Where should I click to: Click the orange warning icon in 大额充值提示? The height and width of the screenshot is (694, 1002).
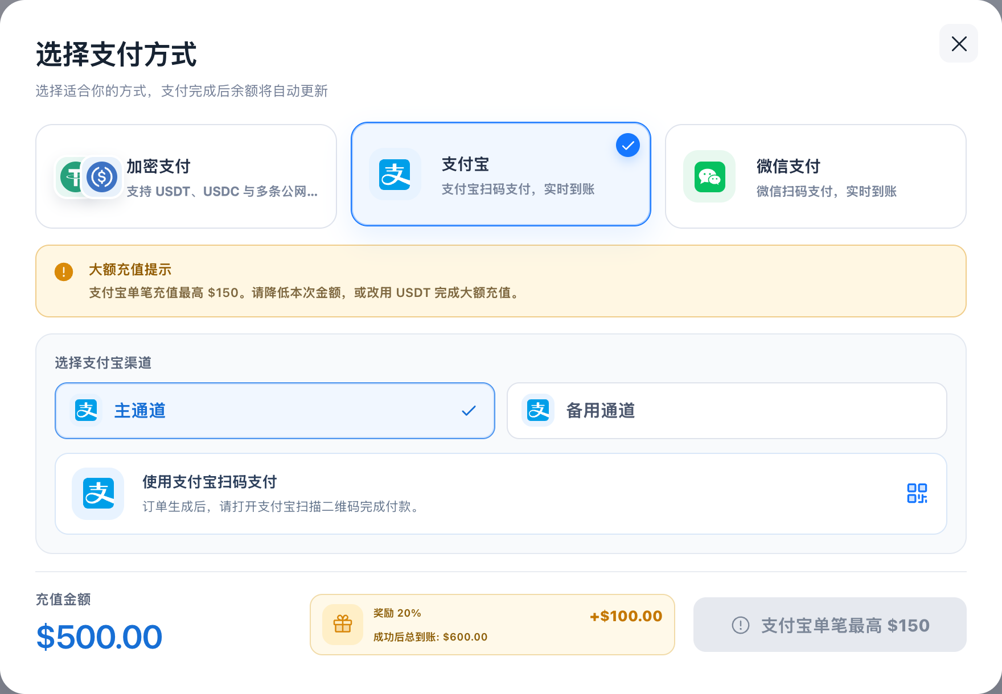coord(64,272)
